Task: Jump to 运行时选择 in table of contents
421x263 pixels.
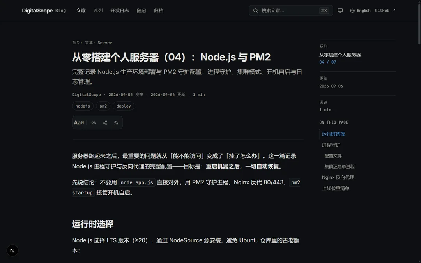Action: click(333, 134)
